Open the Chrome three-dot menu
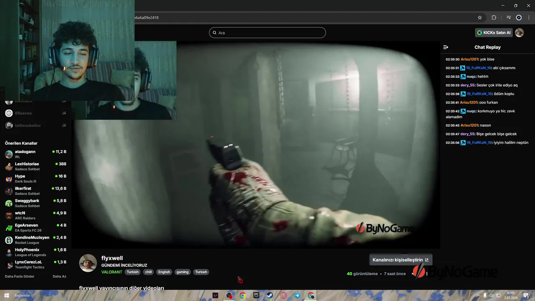Image resolution: width=535 pixels, height=301 pixels. click(x=529, y=18)
